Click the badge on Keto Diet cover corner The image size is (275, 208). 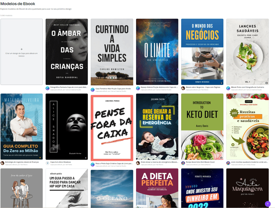click(x=221, y=158)
